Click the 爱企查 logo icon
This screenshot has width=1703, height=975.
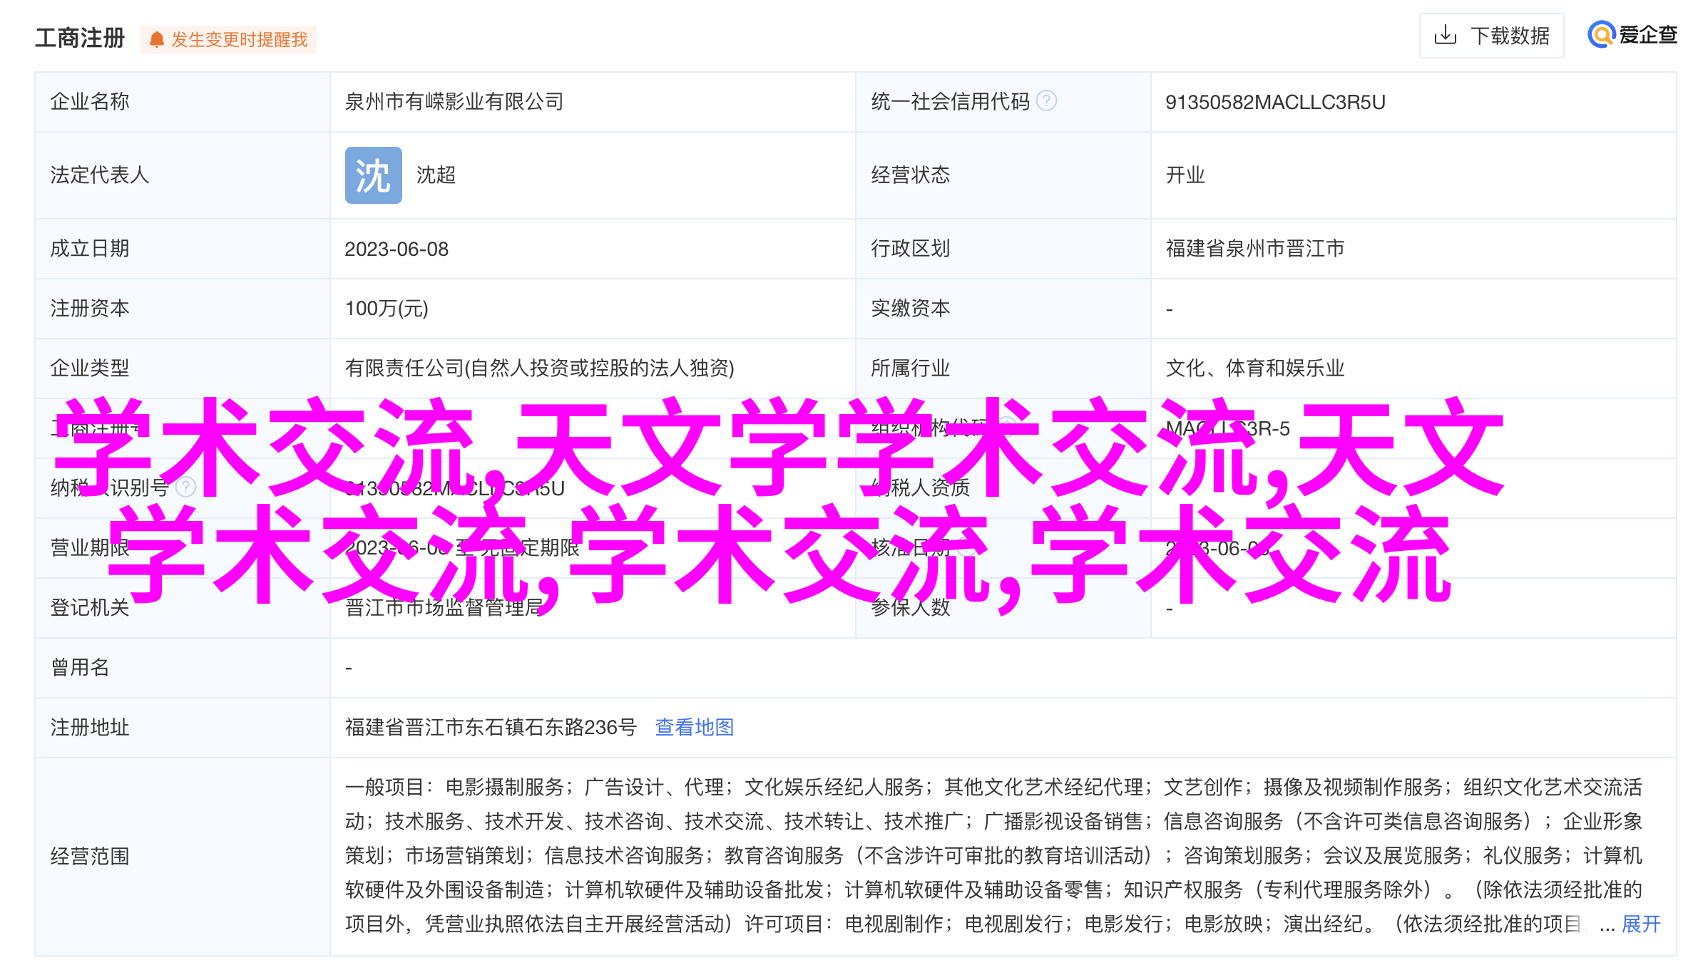(x=1602, y=34)
